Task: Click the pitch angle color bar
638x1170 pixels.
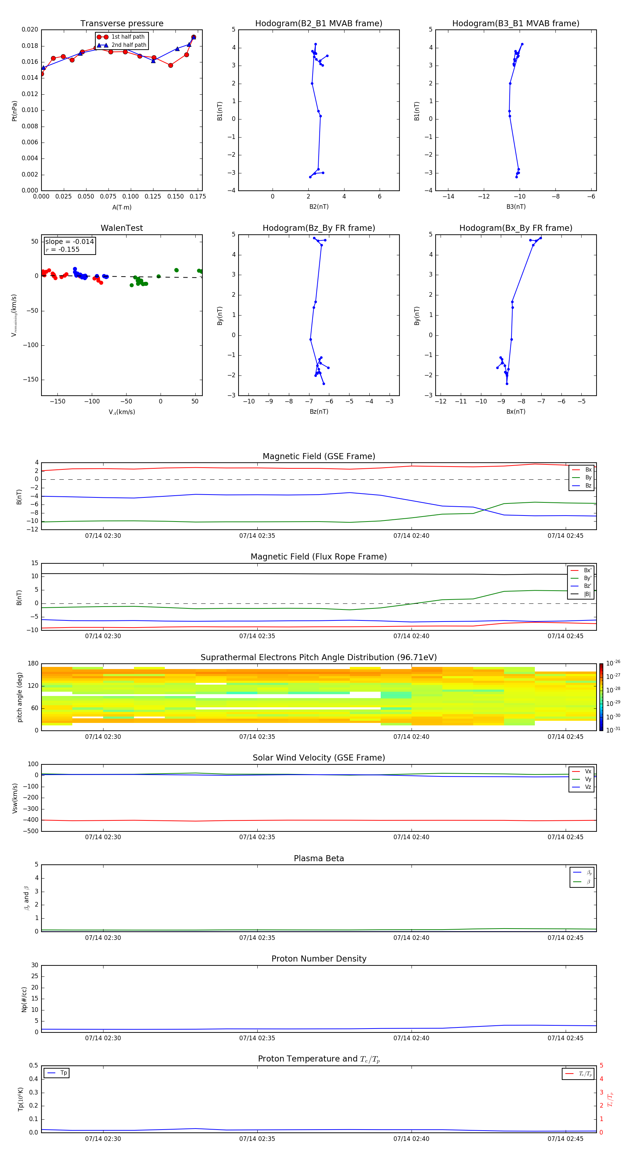Action: [601, 697]
